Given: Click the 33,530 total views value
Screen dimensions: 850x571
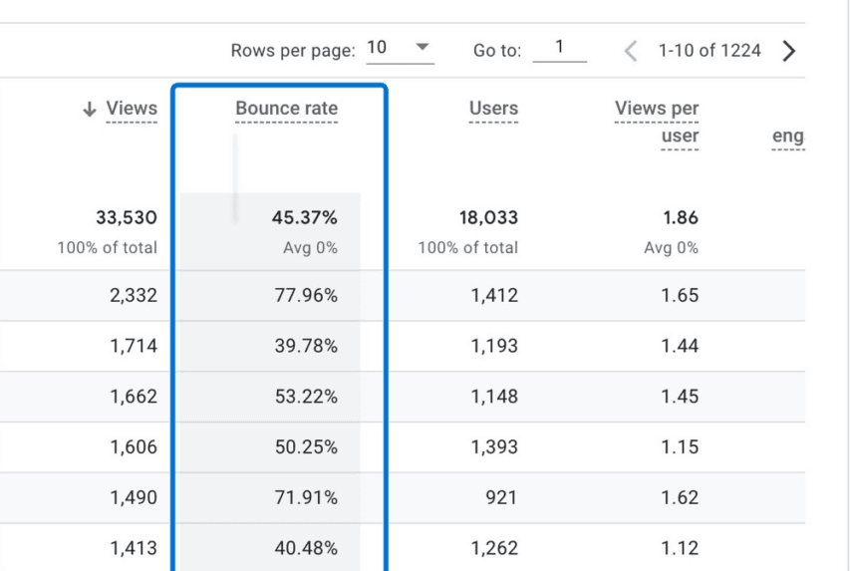Looking at the screenshot, I should [x=126, y=217].
